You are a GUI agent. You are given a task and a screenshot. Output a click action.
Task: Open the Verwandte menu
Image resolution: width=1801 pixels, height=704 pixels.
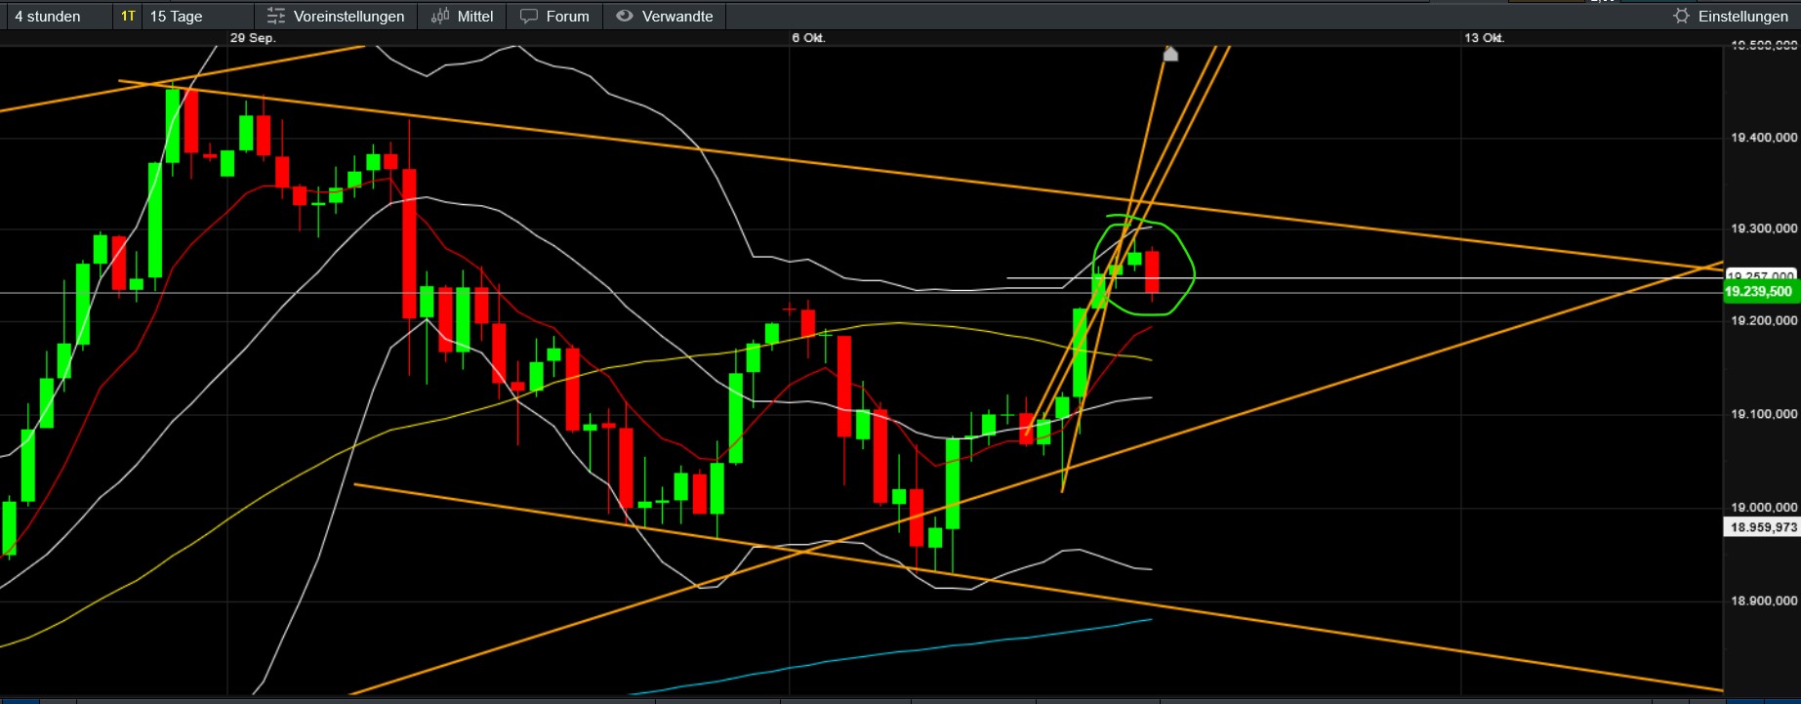[x=665, y=17]
